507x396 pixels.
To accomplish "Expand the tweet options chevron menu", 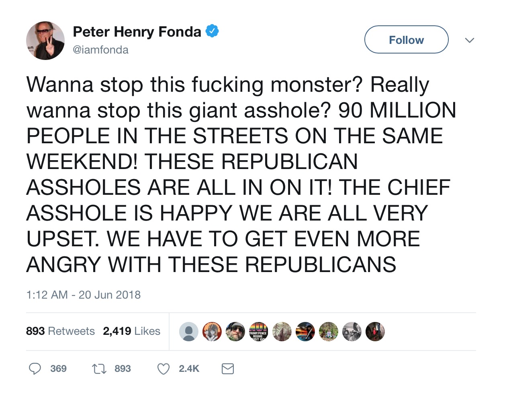I will (x=469, y=40).
